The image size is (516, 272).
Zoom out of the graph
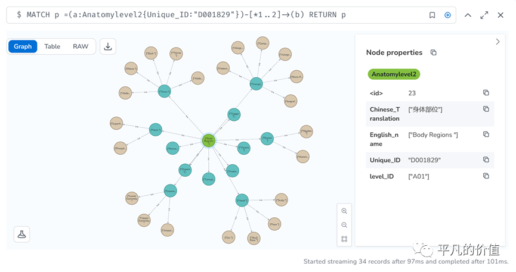pyautogui.click(x=344, y=225)
